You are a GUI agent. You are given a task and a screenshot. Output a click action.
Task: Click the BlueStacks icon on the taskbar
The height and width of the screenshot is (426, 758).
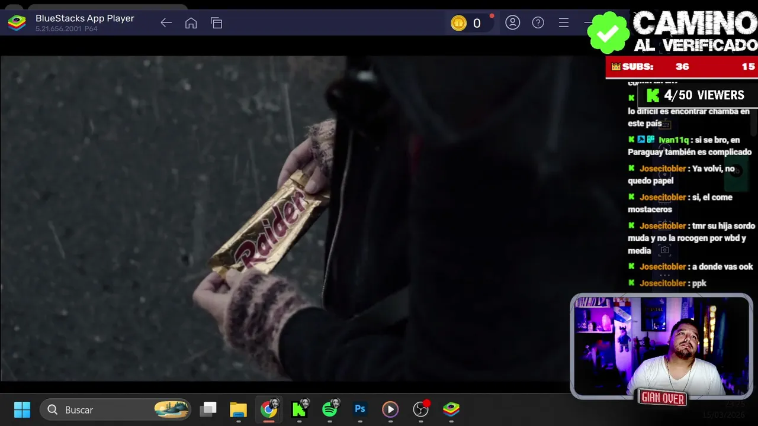[x=451, y=409]
